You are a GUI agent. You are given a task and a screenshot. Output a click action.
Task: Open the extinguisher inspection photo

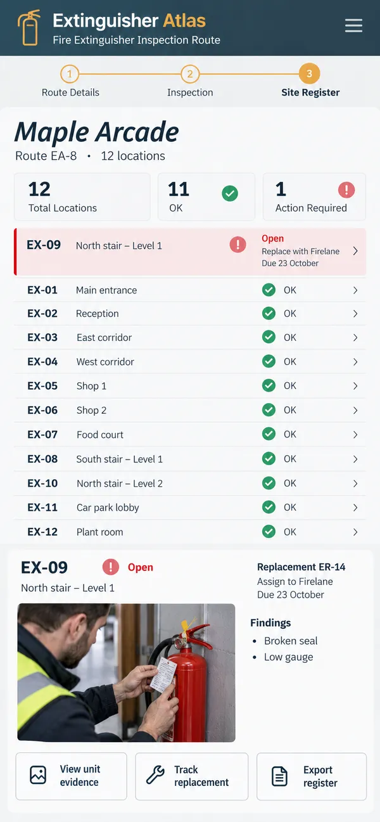(126, 672)
